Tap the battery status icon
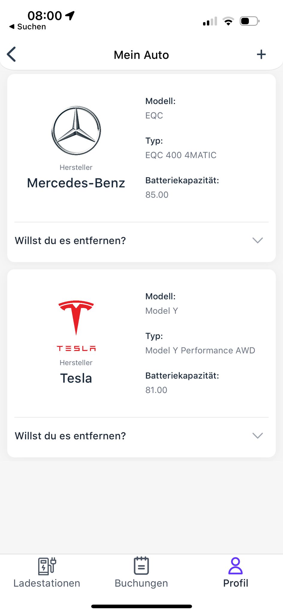The width and height of the screenshot is (283, 614). 249,21
